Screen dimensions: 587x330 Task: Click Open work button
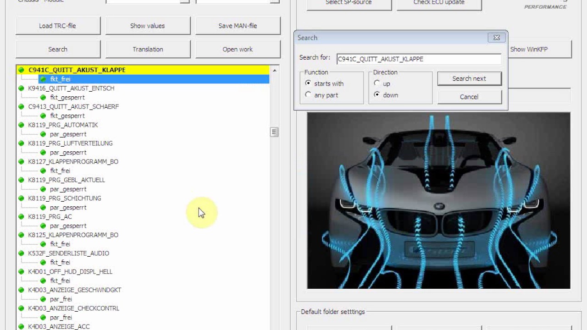pos(238,49)
